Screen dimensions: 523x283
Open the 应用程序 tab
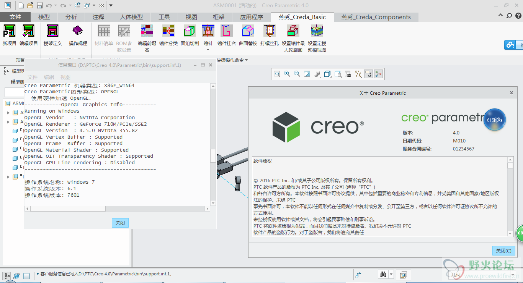pos(252,17)
